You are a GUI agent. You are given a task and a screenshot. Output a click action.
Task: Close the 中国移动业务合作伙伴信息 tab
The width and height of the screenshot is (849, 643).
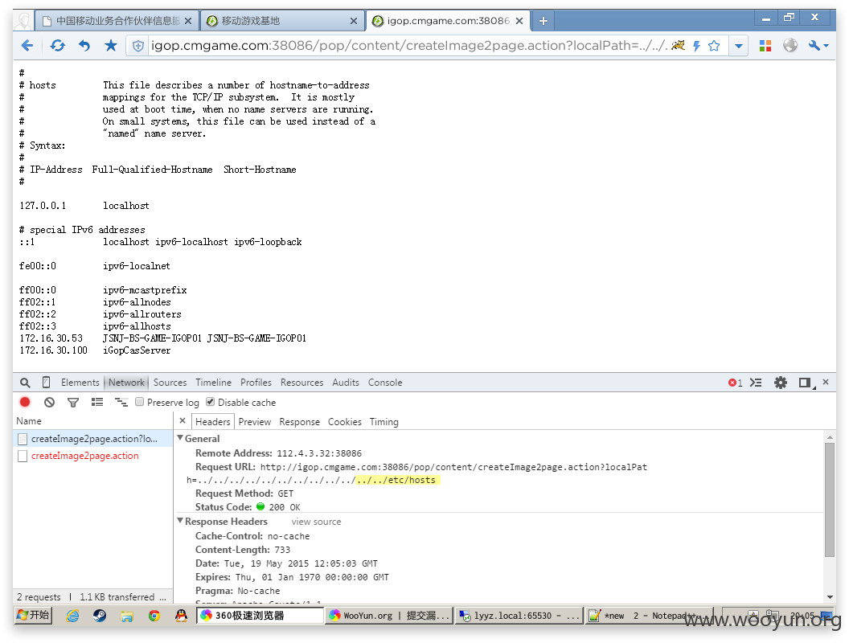pos(188,21)
